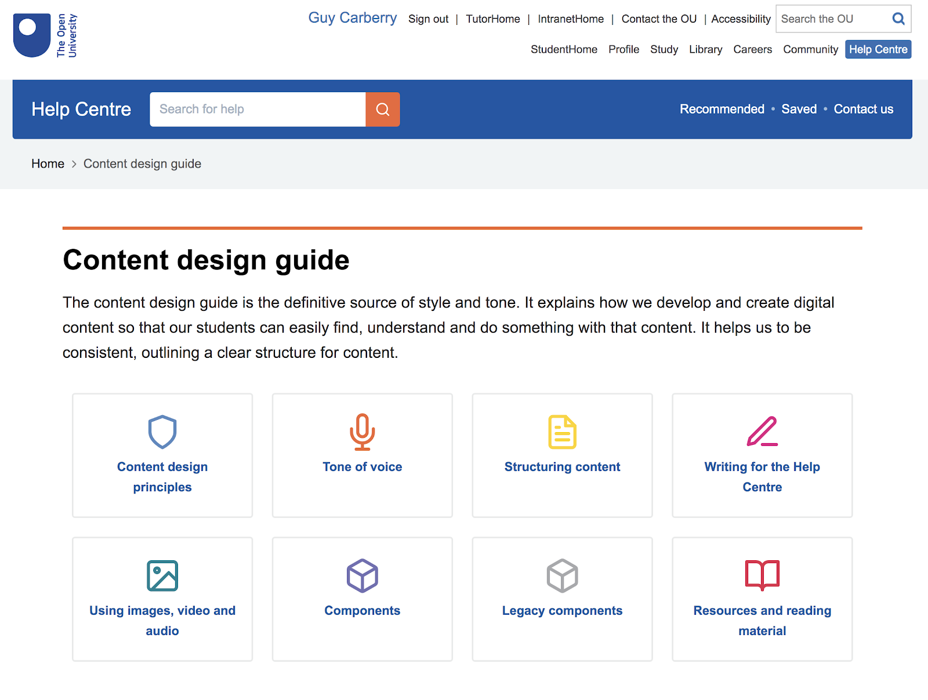Image resolution: width=928 pixels, height=700 pixels.
Task: Click the Help Centre banner title
Action: click(x=81, y=109)
